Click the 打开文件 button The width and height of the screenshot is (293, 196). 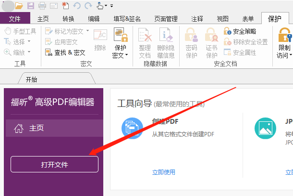[54, 164]
